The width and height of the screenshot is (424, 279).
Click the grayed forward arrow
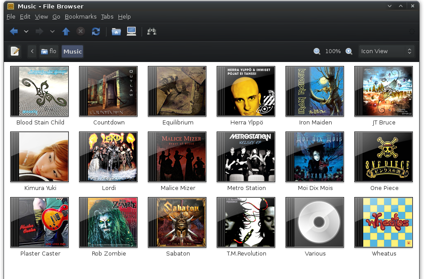coord(40,31)
